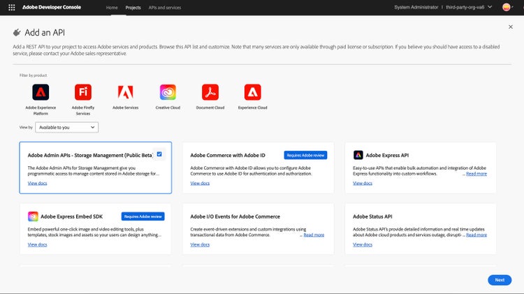Click Adobe Admin APIs Storage Management title

pos(90,155)
